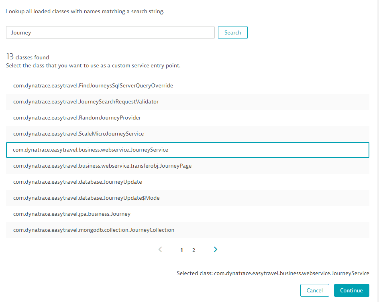Choose the JourneySearchRequestValidator class
379x302 pixels.
[x=86, y=101]
